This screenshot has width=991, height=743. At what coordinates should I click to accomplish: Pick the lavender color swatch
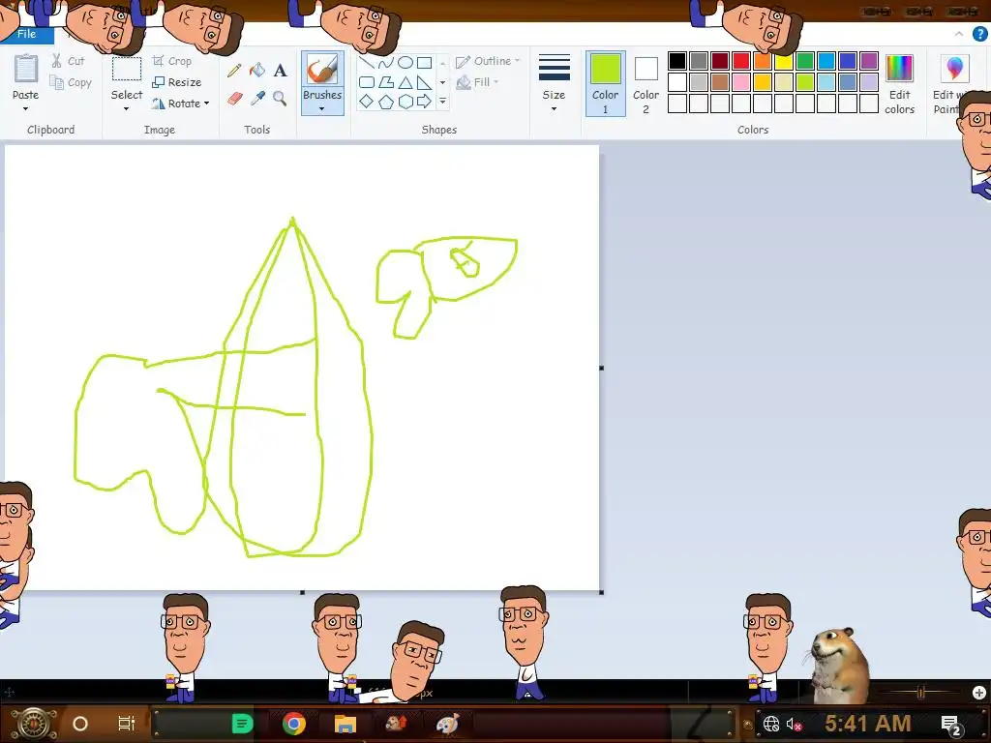coord(869,82)
